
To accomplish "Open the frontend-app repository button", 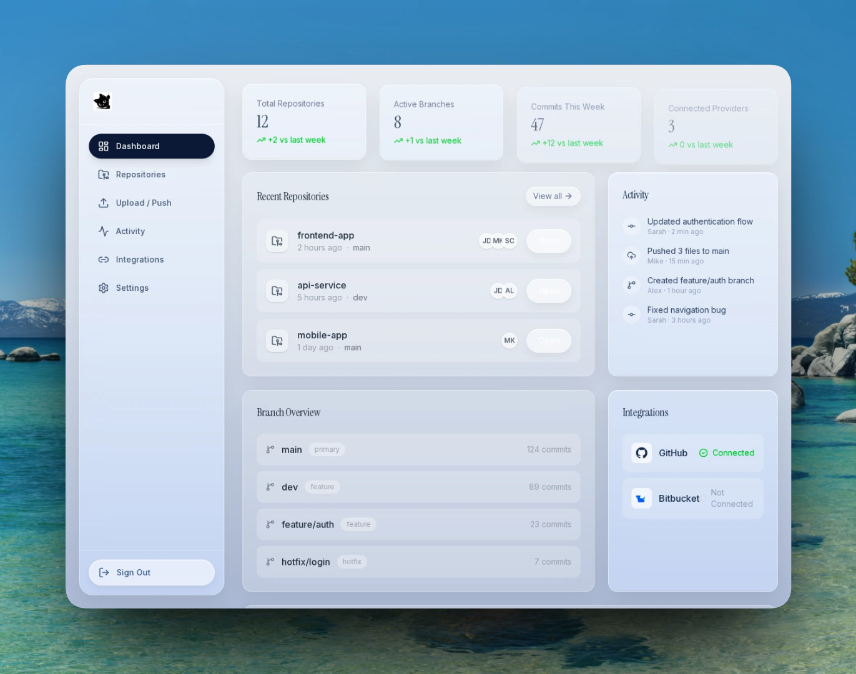I will click(549, 241).
